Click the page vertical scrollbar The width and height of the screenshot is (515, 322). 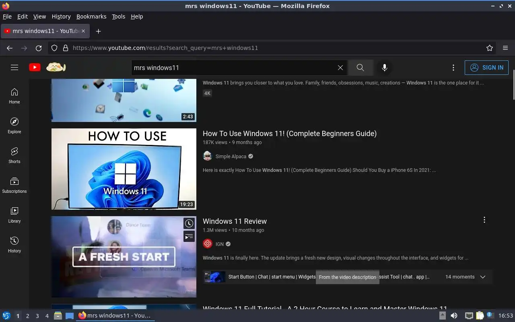[x=514, y=85]
